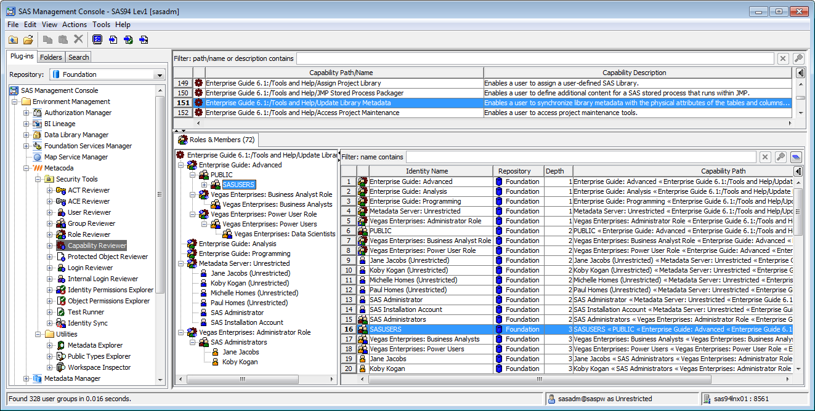The width and height of the screenshot is (815, 411).
Task: Click in the name contains filter field
Action: tap(581, 157)
